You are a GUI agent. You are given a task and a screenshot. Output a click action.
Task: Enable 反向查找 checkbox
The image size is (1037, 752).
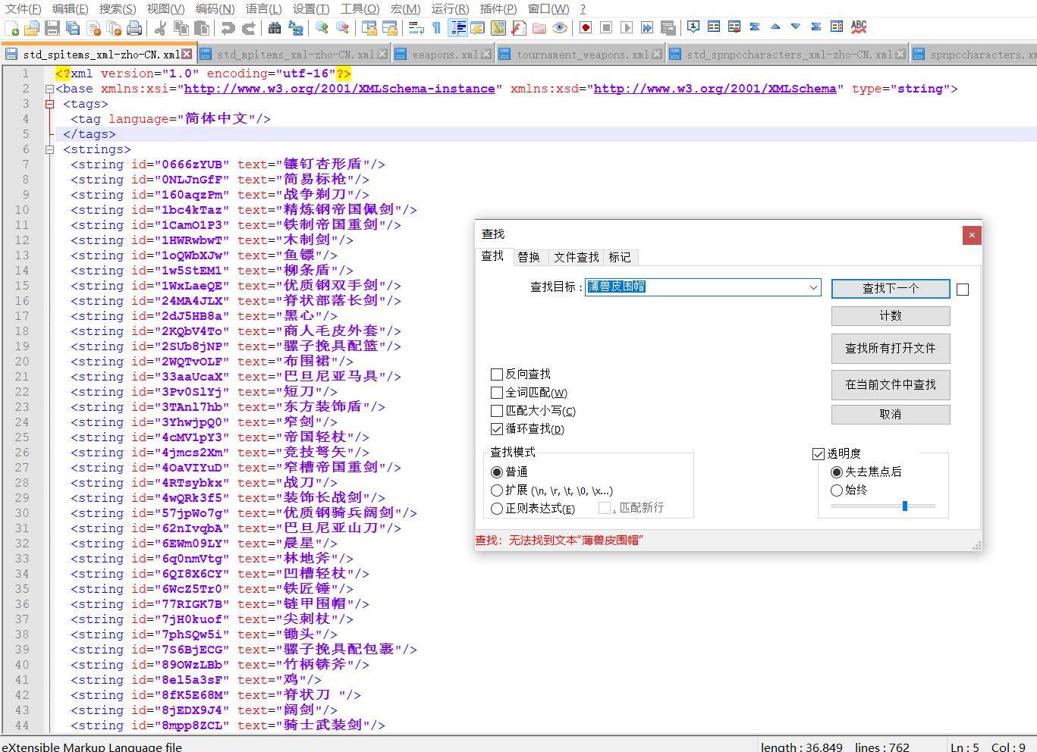pyautogui.click(x=497, y=374)
